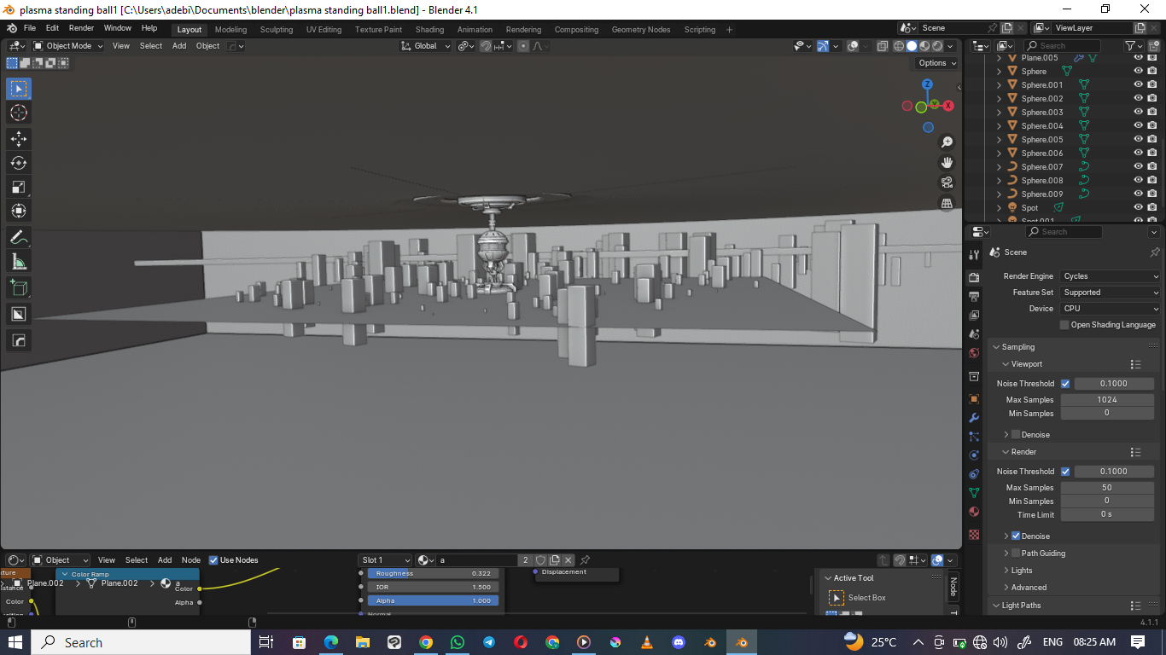Open the Device dropdown showing CPU
This screenshot has width=1166, height=655.
coord(1111,309)
